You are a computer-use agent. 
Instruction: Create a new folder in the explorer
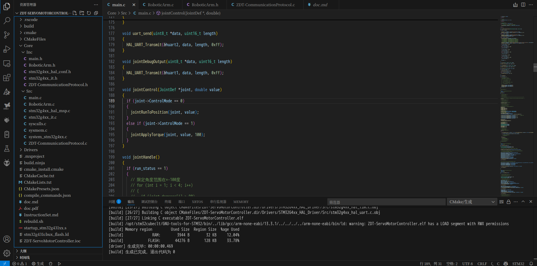[x=82, y=13]
